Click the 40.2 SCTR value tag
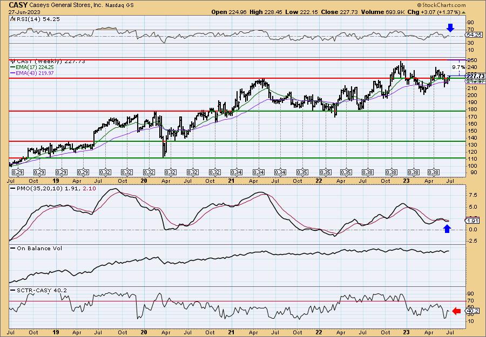 [x=473, y=311]
